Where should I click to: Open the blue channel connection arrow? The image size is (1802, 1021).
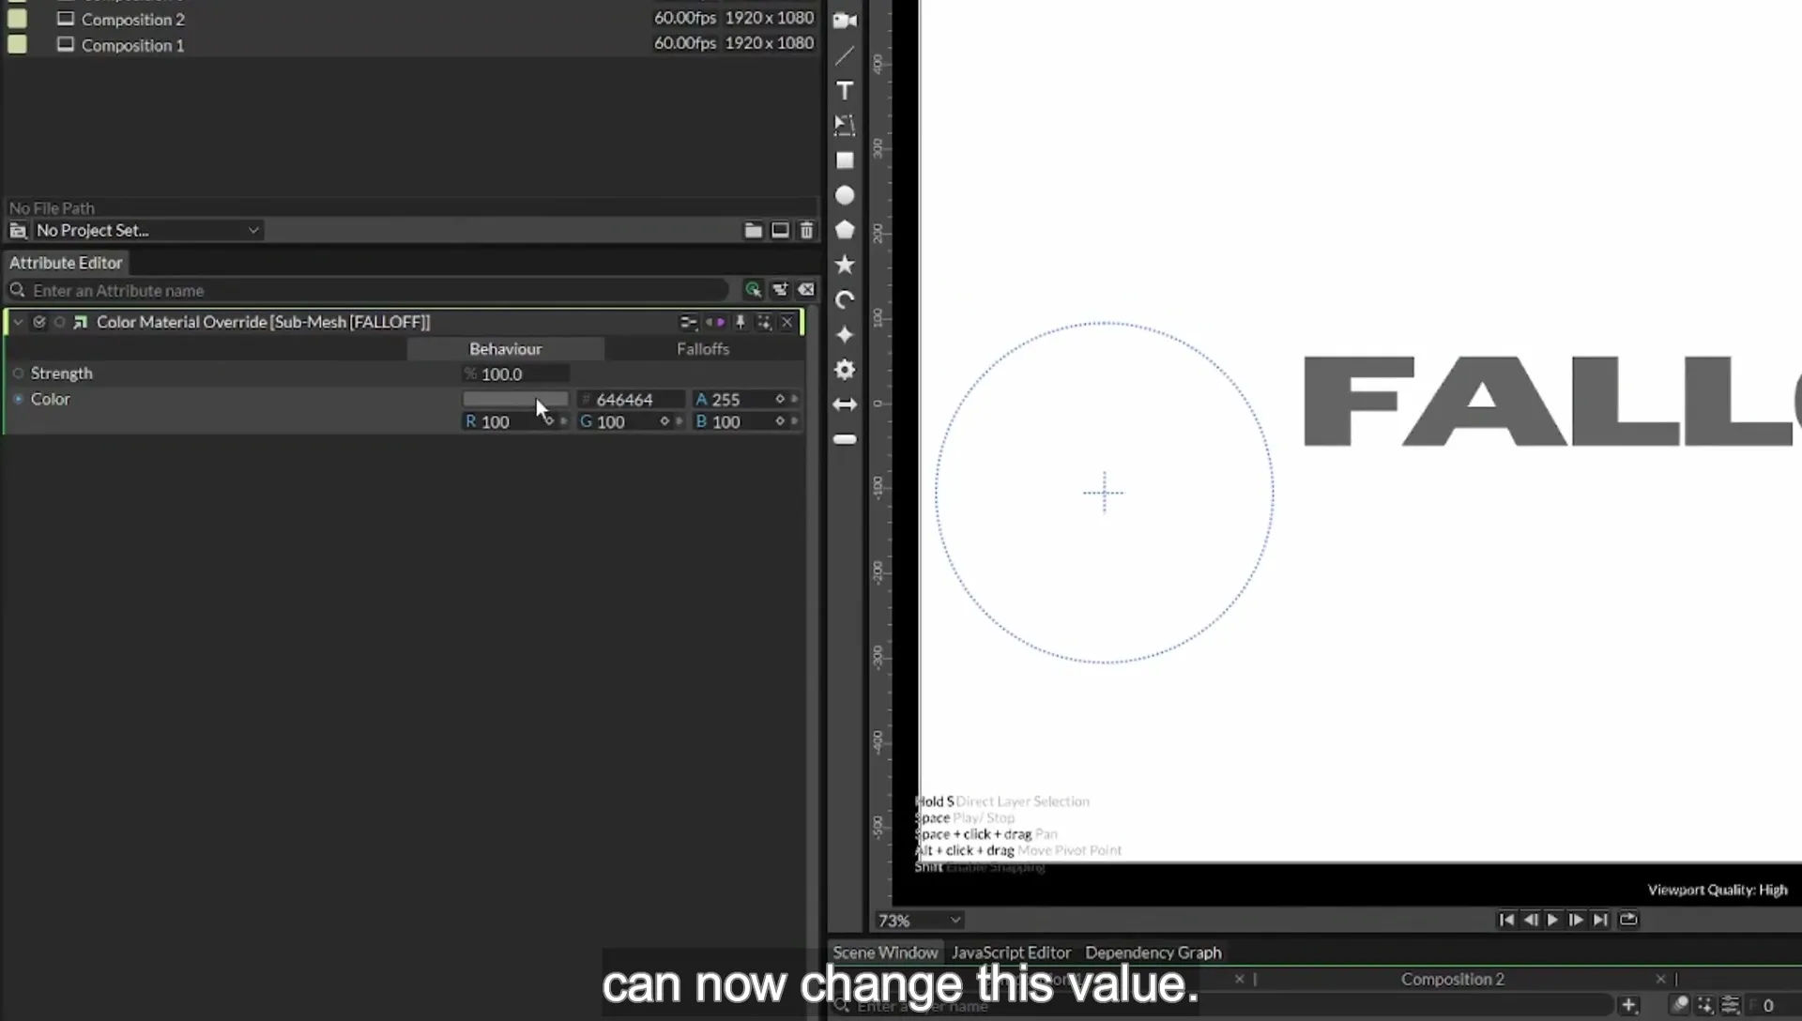click(x=794, y=421)
